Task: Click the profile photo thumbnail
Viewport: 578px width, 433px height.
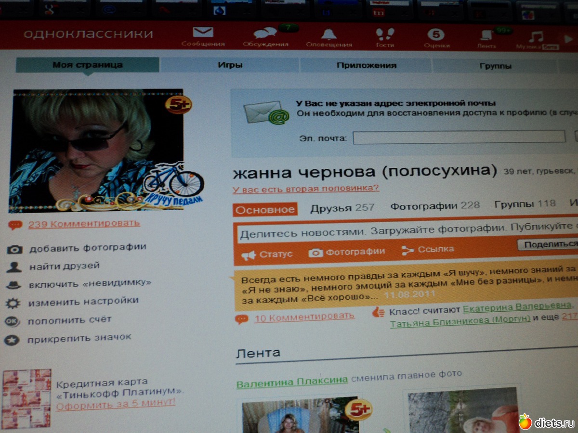Action: coord(96,150)
